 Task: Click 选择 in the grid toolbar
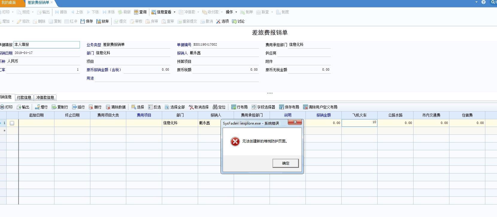tap(138, 107)
